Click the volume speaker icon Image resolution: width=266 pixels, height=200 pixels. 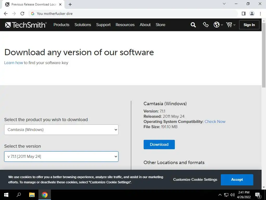click(x=232, y=195)
